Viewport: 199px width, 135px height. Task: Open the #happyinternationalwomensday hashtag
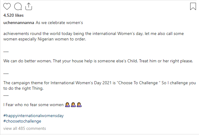tap(33, 116)
